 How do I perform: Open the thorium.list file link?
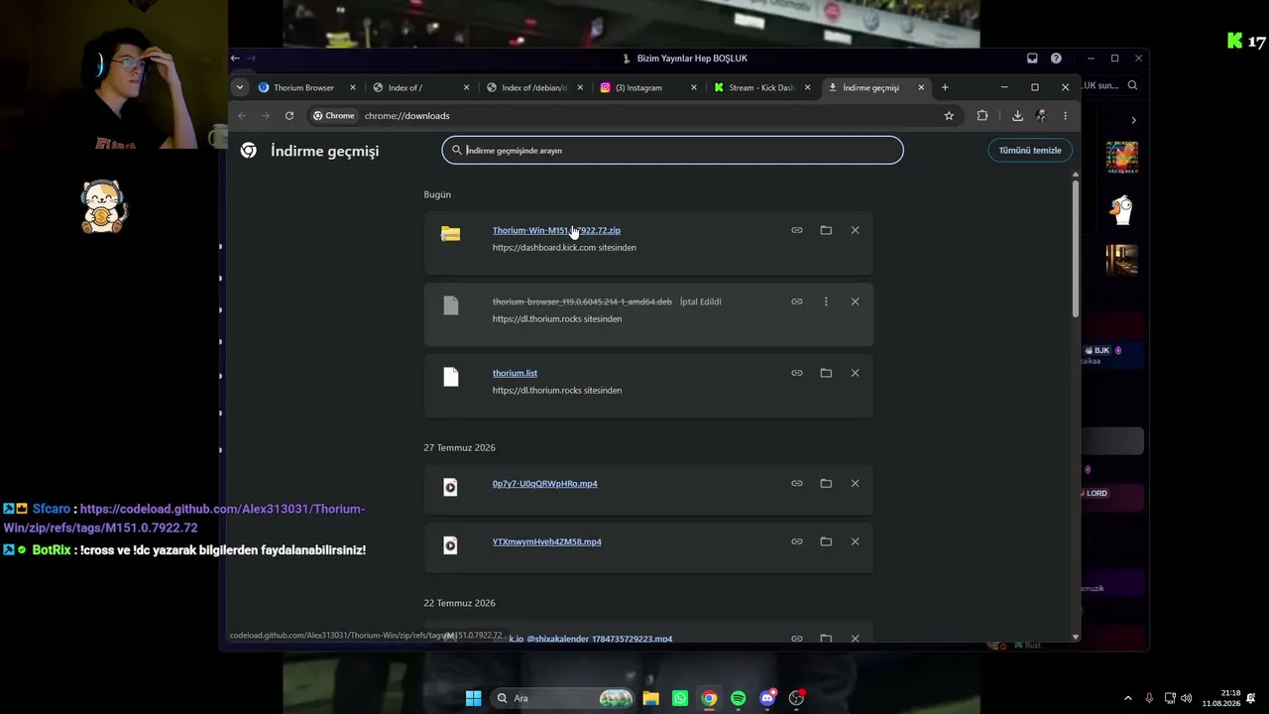tap(515, 373)
